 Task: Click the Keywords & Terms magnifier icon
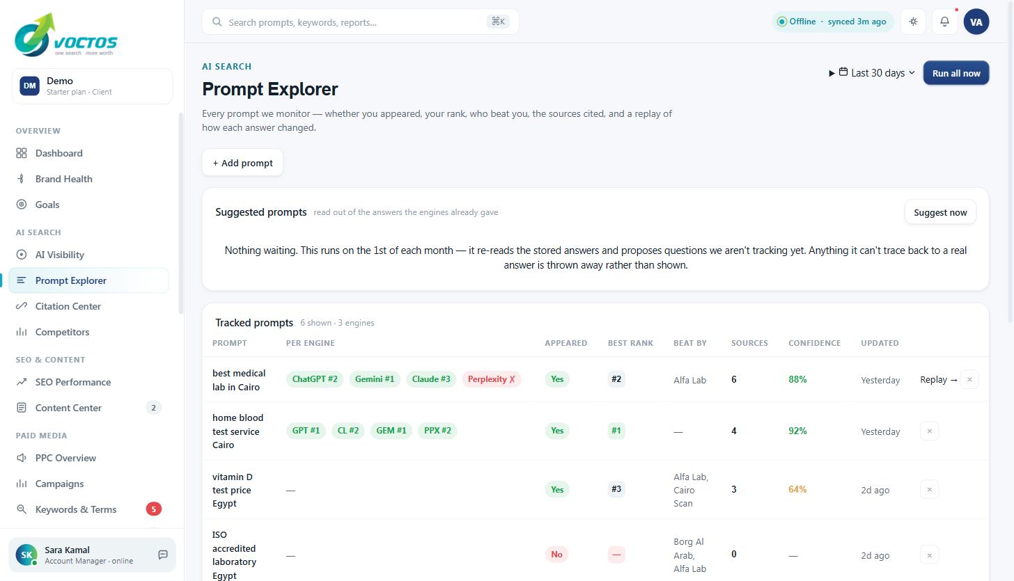pyautogui.click(x=22, y=509)
